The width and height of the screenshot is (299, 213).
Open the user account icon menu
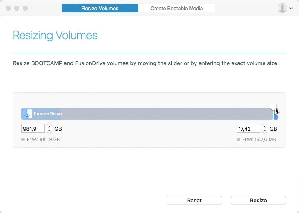(x=282, y=8)
